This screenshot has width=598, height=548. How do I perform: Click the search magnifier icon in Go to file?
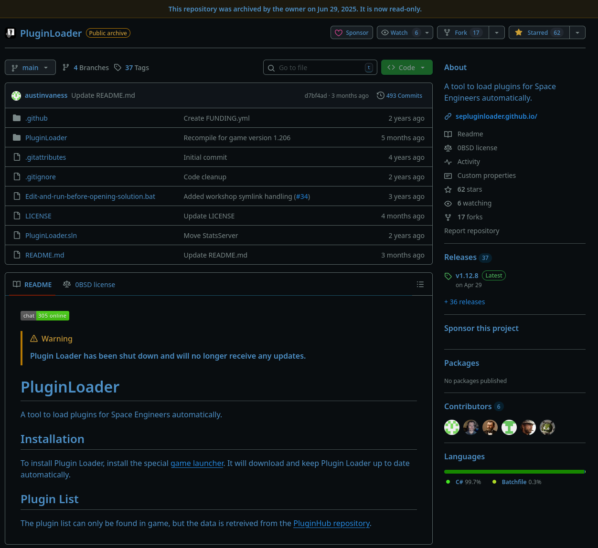tap(271, 68)
